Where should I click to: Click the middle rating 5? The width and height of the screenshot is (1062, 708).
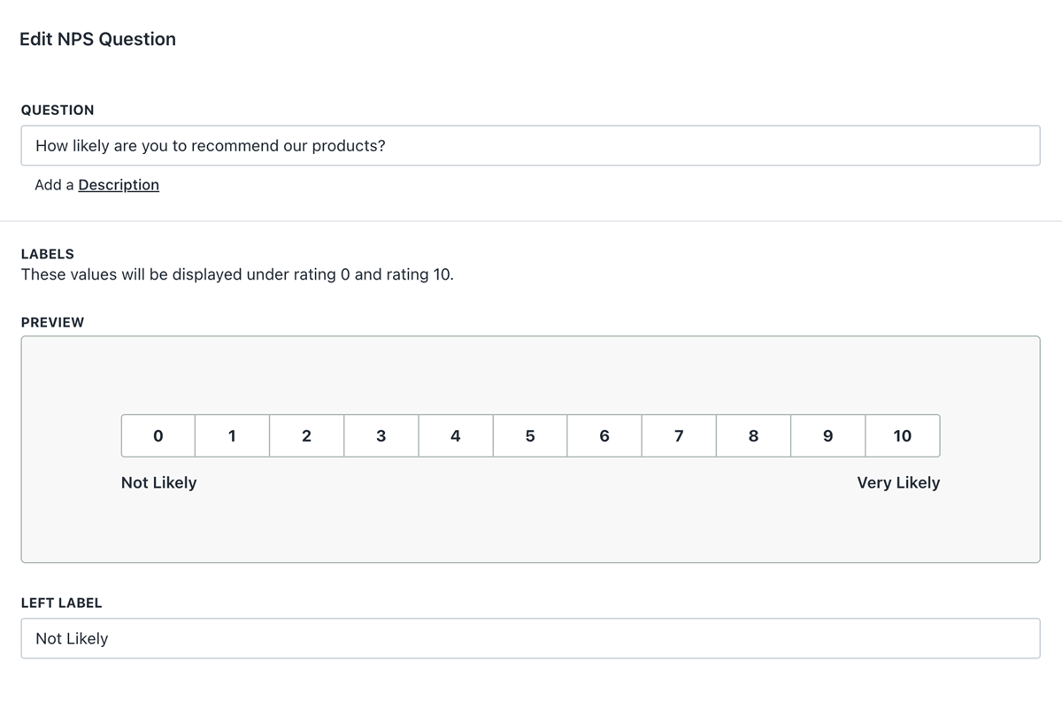pyautogui.click(x=530, y=435)
